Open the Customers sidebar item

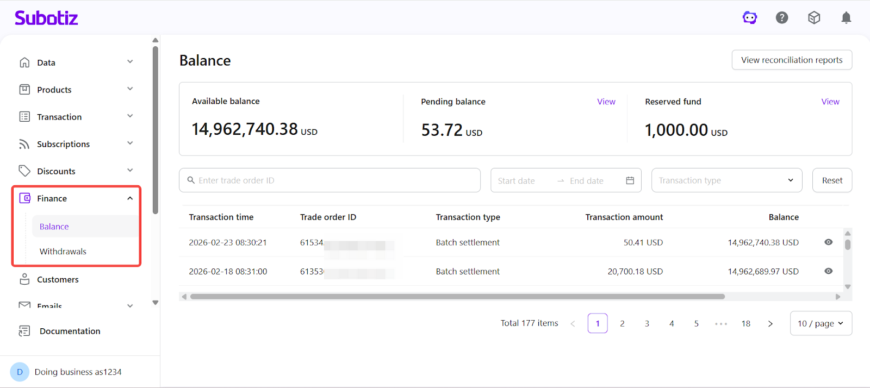(x=58, y=279)
